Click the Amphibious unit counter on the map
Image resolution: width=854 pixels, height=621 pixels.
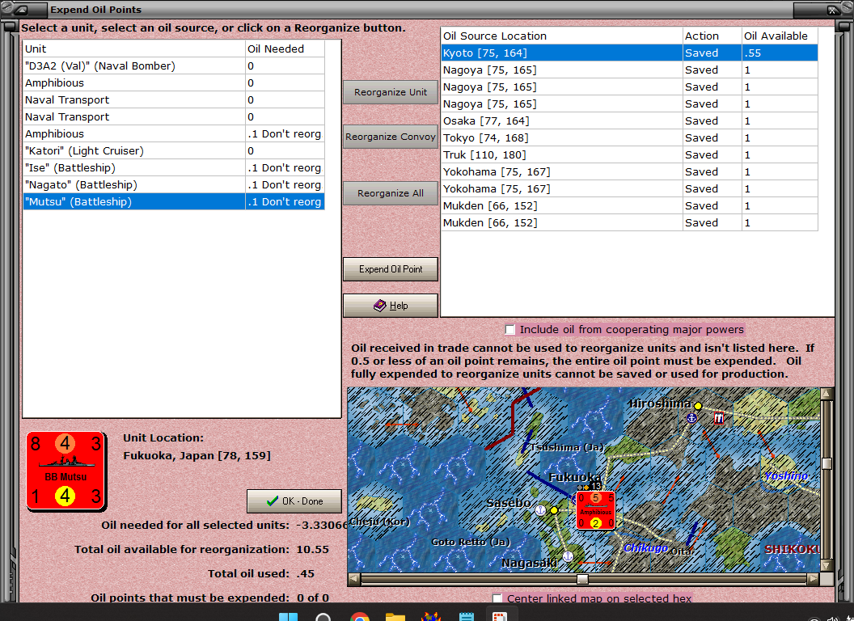point(596,510)
